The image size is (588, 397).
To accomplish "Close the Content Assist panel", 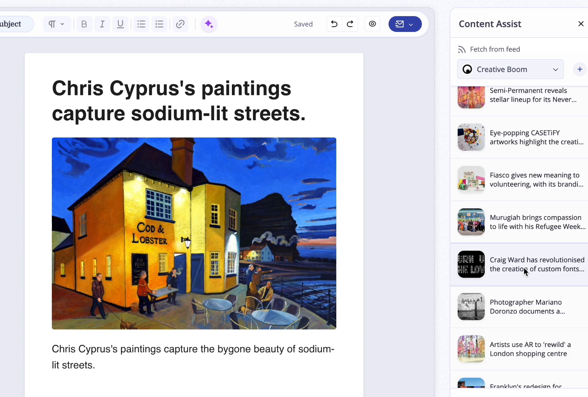I will pos(581,24).
